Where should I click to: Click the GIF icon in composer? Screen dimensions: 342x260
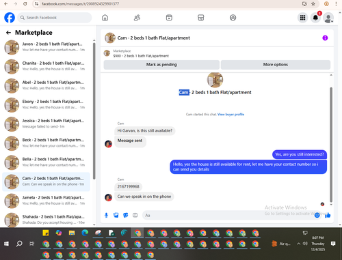point(135,215)
